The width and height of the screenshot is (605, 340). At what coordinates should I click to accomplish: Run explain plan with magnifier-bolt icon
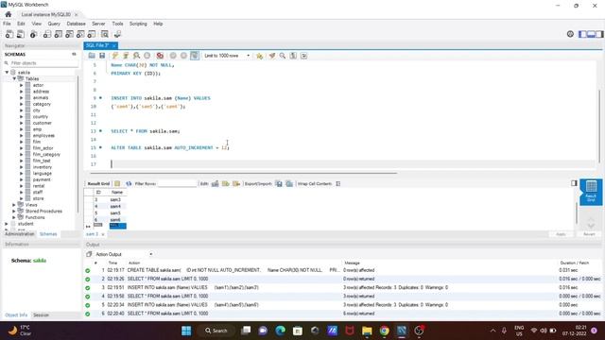click(136, 56)
